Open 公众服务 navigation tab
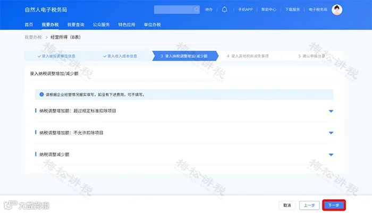Screen dimensions: 372x213 [102, 24]
